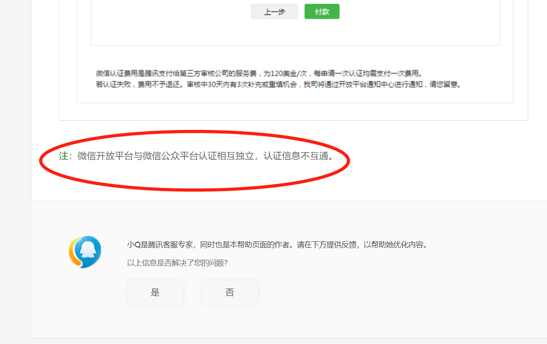547x344 pixels.
Task: Click the 小Q customer service avatar icon
Action: tap(85, 252)
